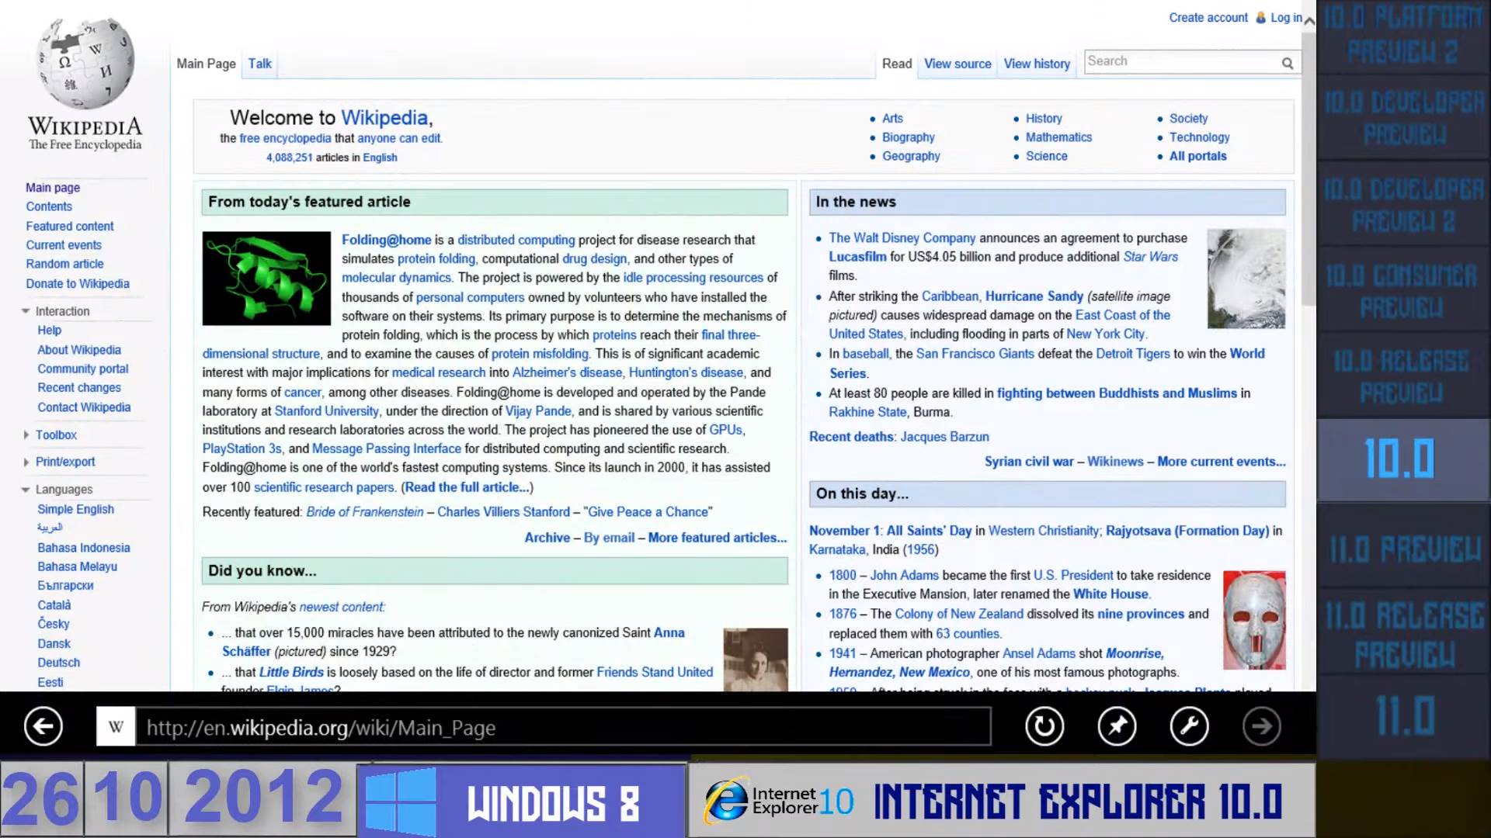The width and height of the screenshot is (1491, 838).
Task: Click the Windows 8 logo in the bar
Action: coord(400,801)
